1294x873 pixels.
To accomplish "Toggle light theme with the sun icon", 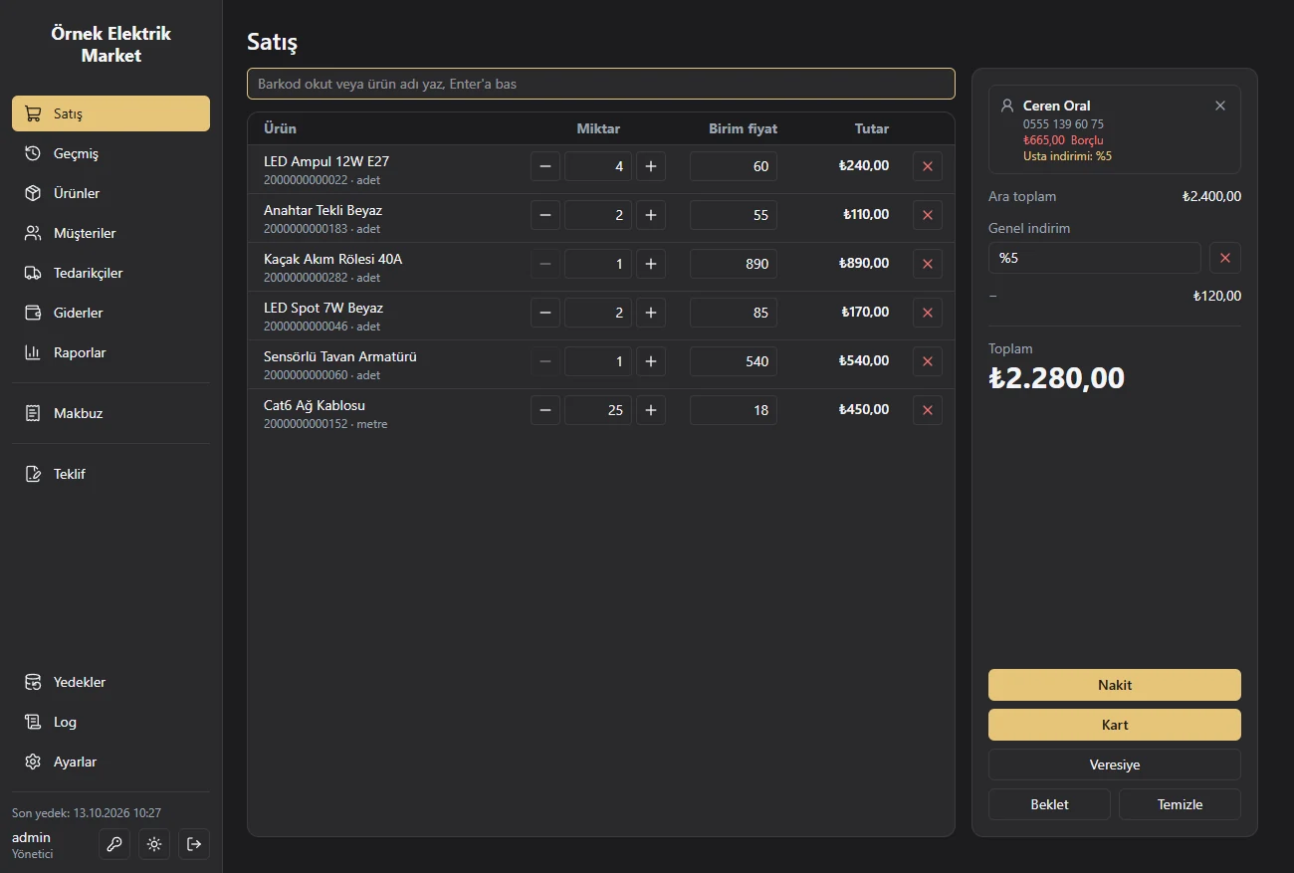I will (x=154, y=844).
